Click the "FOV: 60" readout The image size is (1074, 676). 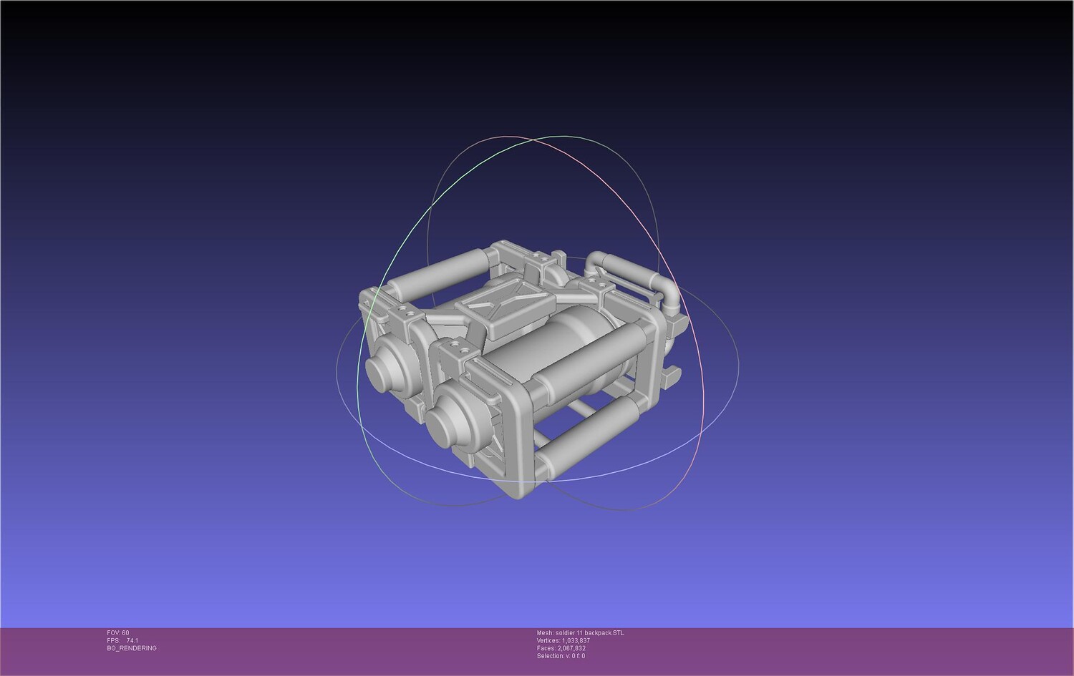[x=118, y=633]
